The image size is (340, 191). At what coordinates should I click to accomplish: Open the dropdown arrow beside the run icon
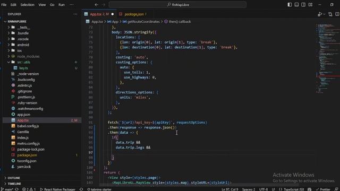pos(324,14)
